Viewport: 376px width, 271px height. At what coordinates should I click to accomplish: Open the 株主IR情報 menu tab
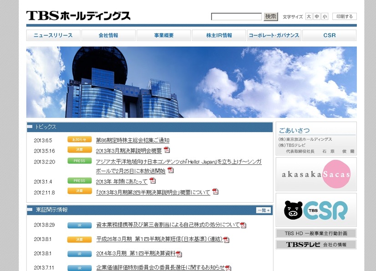(x=219, y=36)
